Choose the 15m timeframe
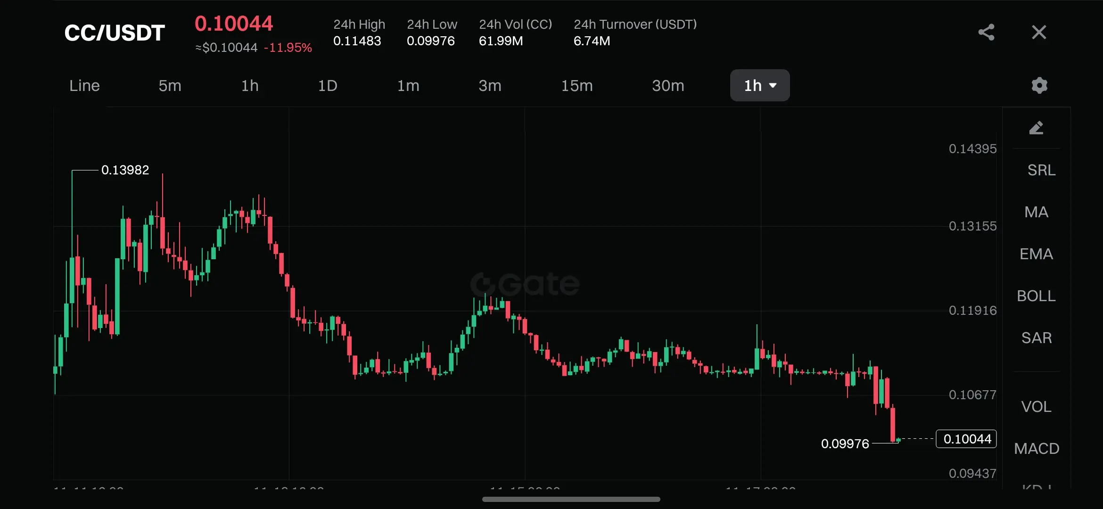Viewport: 1103px width, 509px height. [x=576, y=85]
